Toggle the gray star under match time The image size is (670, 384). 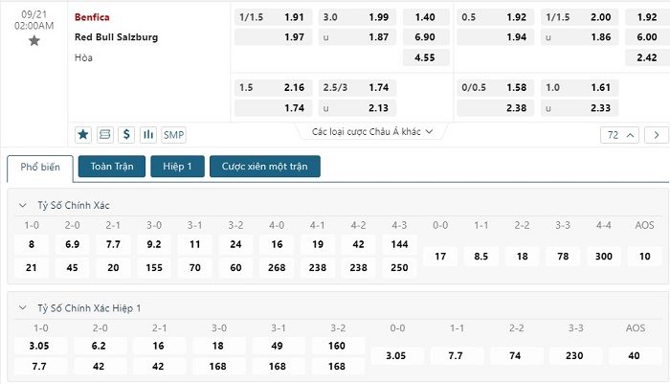point(34,41)
